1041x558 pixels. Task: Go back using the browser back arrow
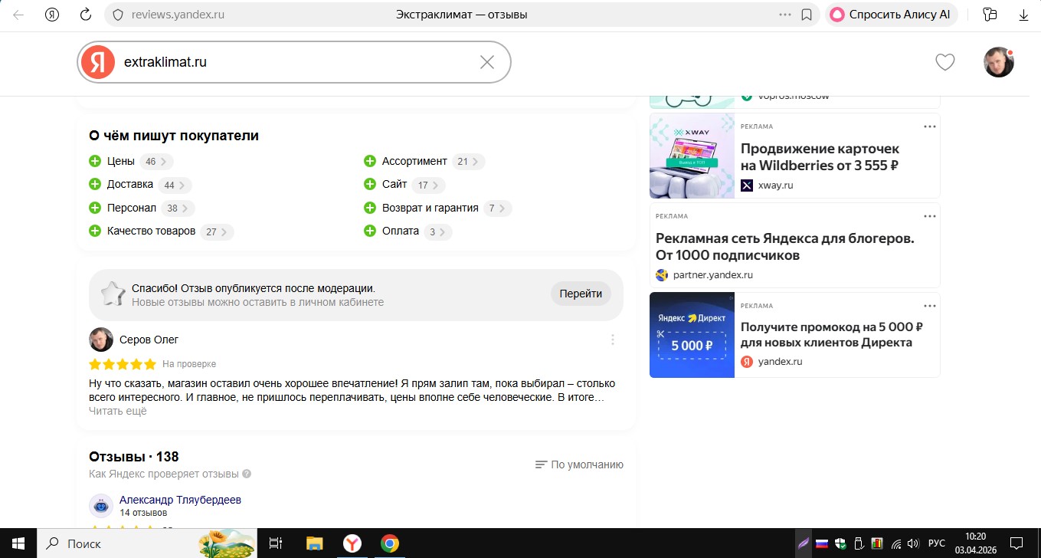(18, 15)
